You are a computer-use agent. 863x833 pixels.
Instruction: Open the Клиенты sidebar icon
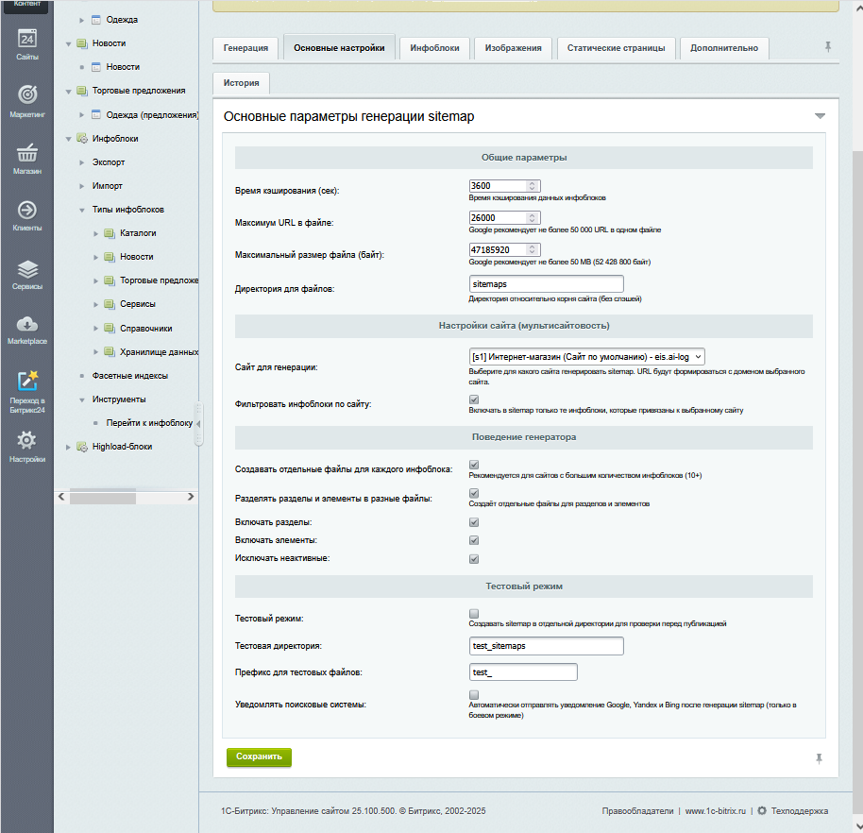coord(26,213)
